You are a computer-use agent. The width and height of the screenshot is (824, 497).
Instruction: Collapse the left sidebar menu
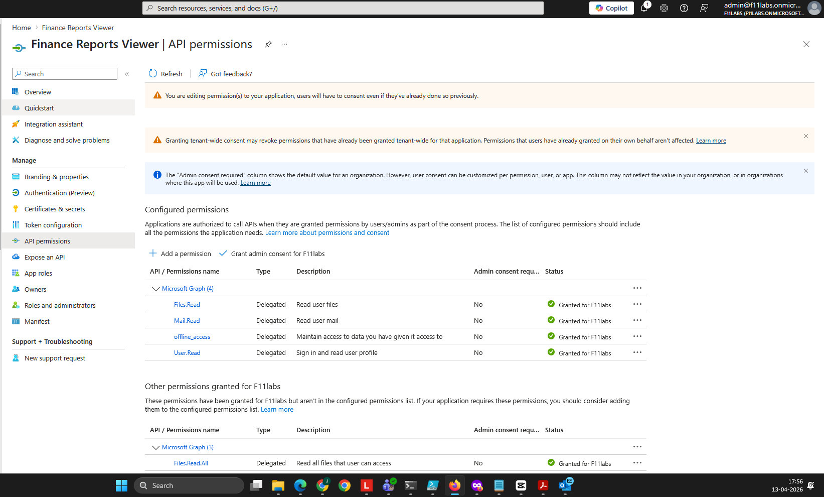click(x=127, y=74)
